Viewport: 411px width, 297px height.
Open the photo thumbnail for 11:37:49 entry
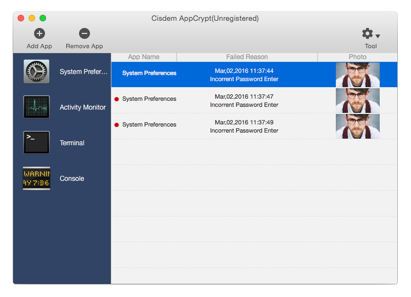click(x=358, y=126)
